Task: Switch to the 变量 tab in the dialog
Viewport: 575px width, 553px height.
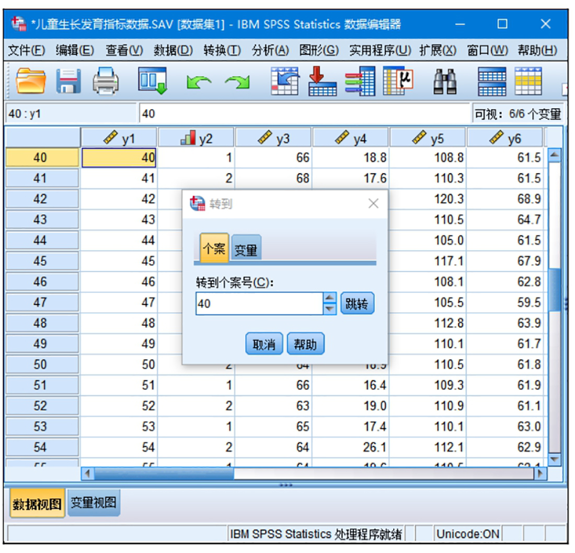Action: pyautogui.click(x=246, y=250)
